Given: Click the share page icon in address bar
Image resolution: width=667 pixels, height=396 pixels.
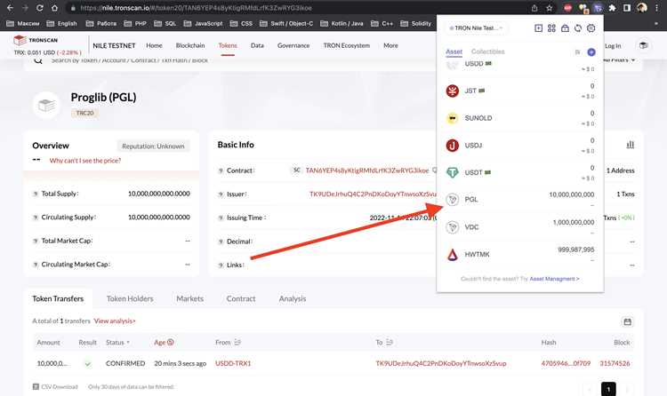Looking at the screenshot, I should 534,8.
